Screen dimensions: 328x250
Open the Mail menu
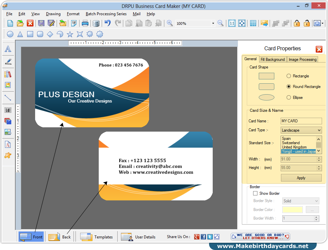(x=137, y=14)
